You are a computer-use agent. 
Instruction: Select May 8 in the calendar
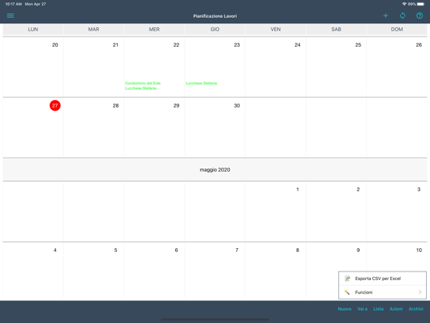pos(298,250)
